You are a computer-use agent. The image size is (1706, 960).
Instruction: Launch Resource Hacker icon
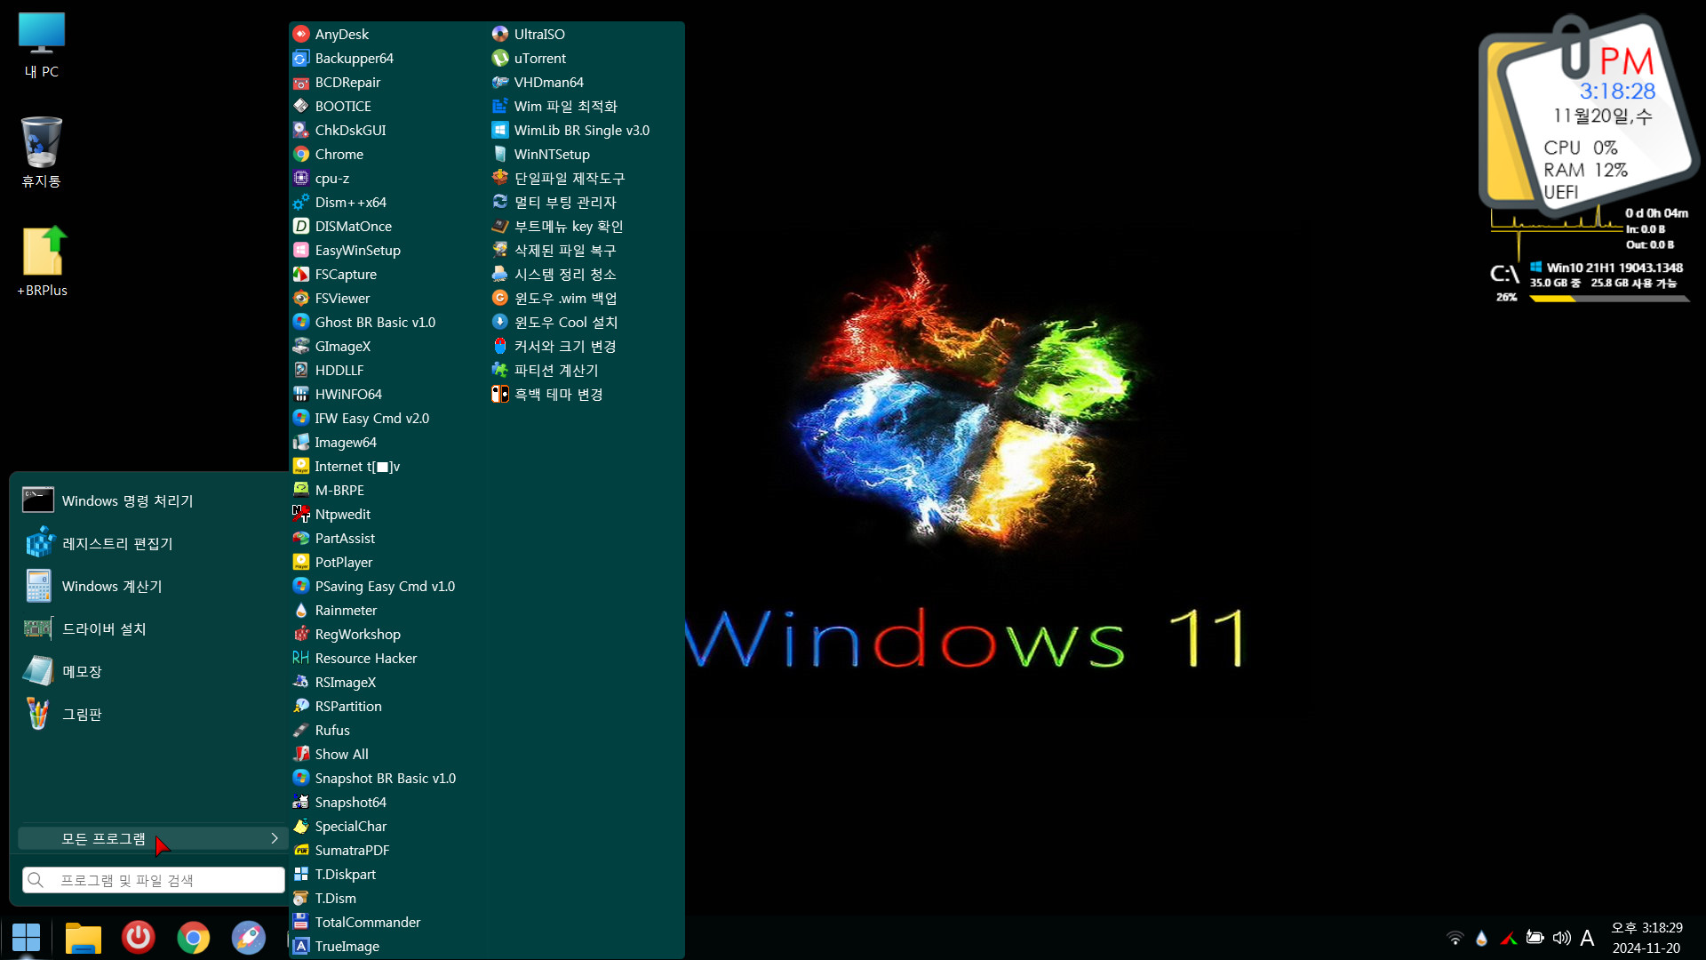(x=301, y=658)
